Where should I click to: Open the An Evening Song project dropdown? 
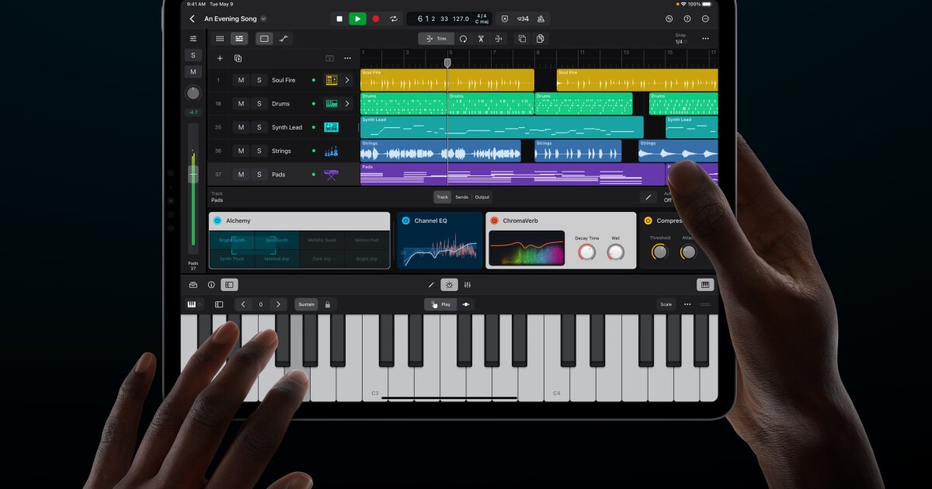235,19
